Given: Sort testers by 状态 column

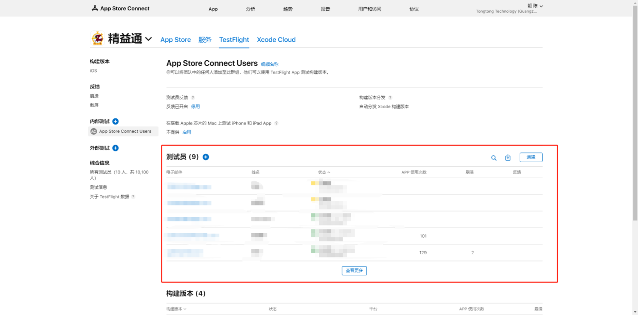Looking at the screenshot, I should [x=324, y=172].
